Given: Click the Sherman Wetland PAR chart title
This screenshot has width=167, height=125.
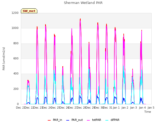Looking at the screenshot, I should click(x=83, y=3).
